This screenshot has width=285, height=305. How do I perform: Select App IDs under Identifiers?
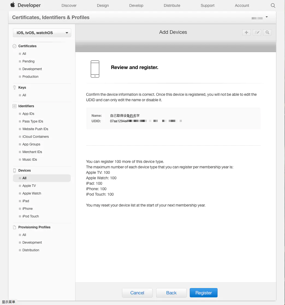pos(28,113)
